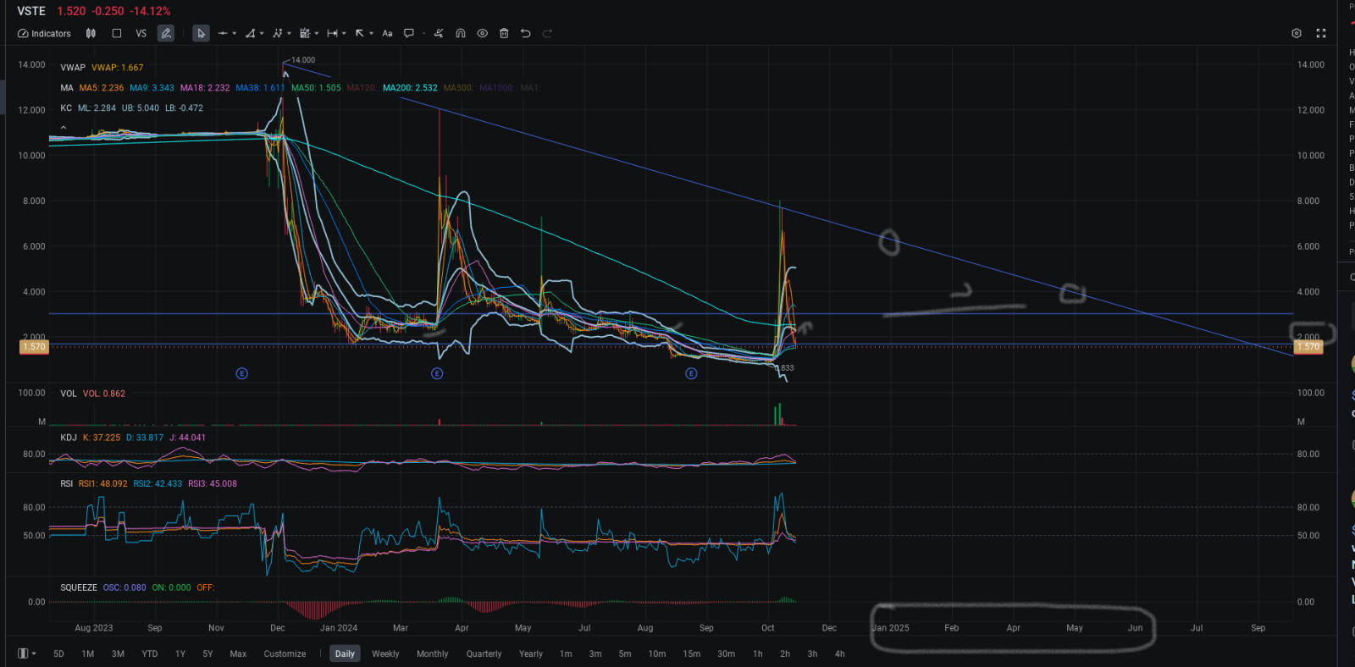Screen dimensions: 1355x667
Task: Select the 1m intraday interval
Action: (566, 653)
